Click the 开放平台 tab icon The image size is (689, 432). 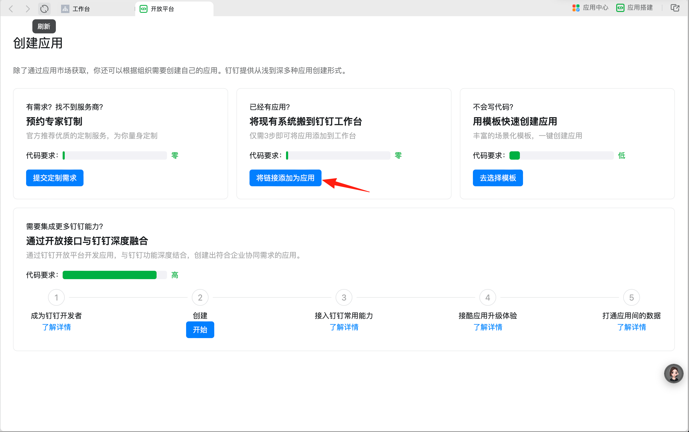point(144,9)
